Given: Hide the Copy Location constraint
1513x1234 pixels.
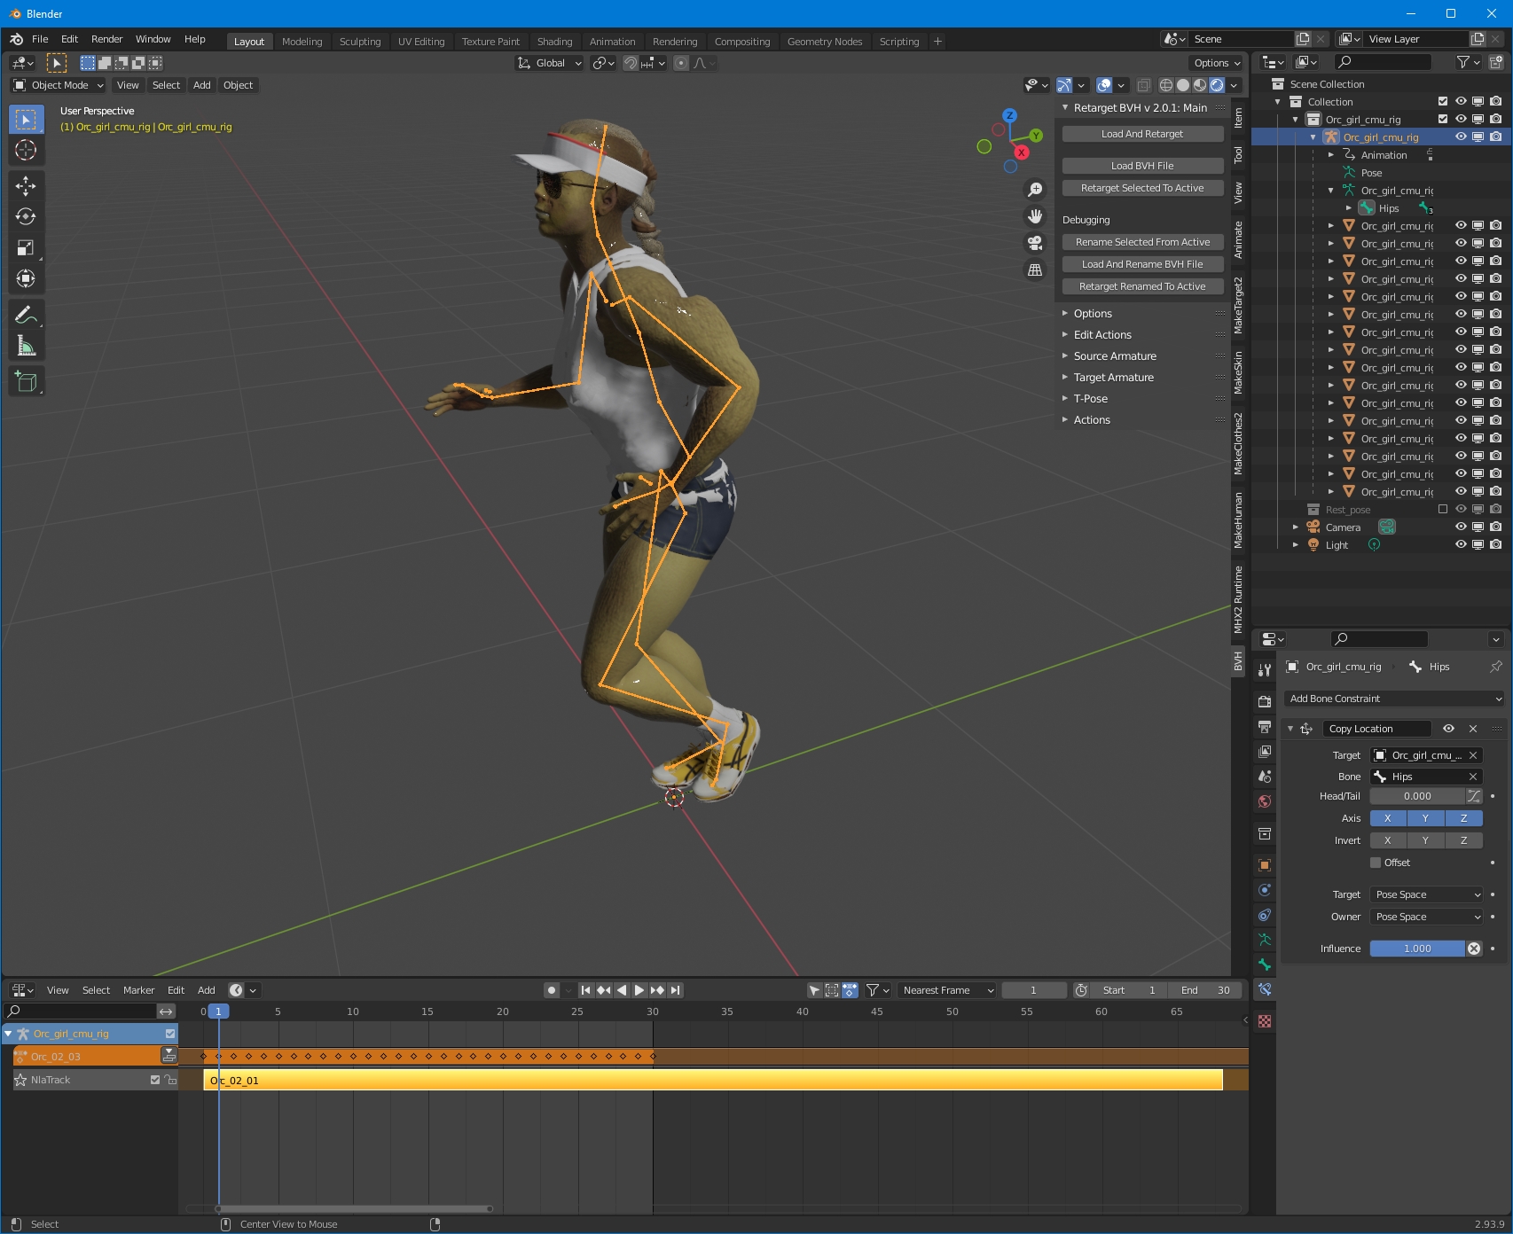Looking at the screenshot, I should [1448, 729].
